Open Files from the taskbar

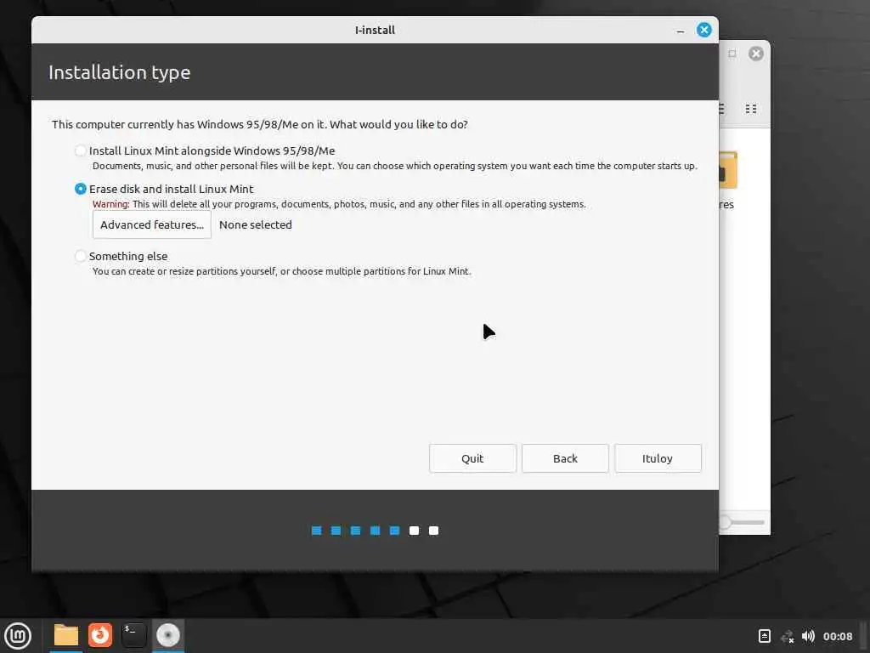click(66, 635)
